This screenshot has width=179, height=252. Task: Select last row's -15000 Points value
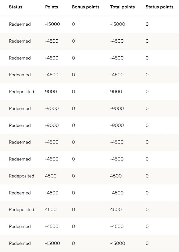coord(53,243)
